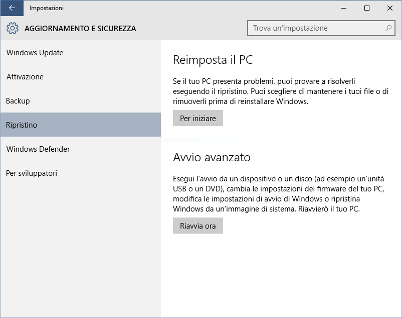Open Windows Update section
The width and height of the screenshot is (402, 318).
tap(81, 53)
